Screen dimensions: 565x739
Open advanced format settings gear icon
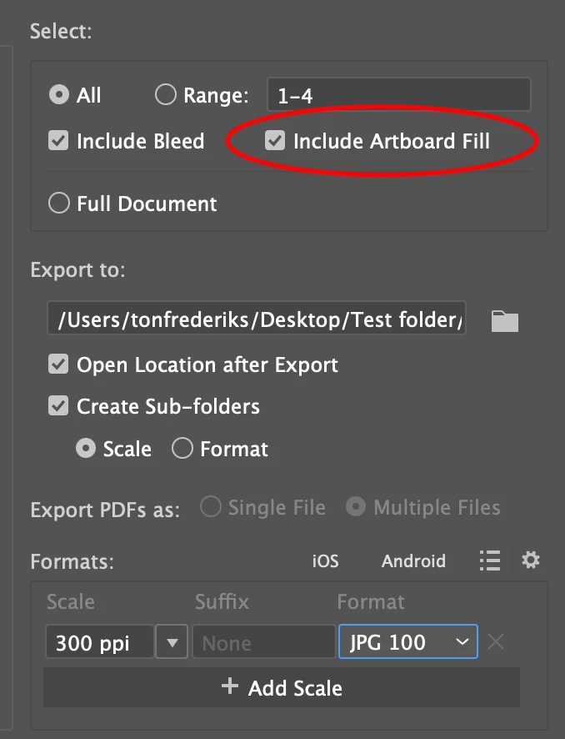[x=531, y=561]
